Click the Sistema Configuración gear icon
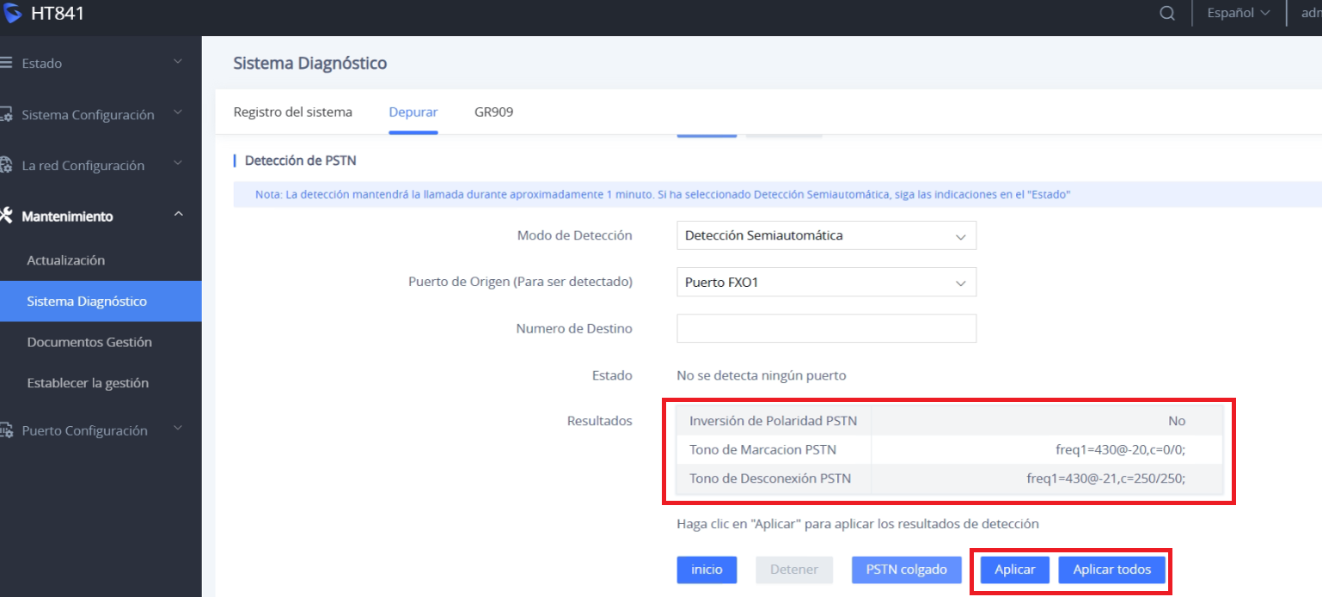Viewport: 1322px width, 597px height. point(6,114)
